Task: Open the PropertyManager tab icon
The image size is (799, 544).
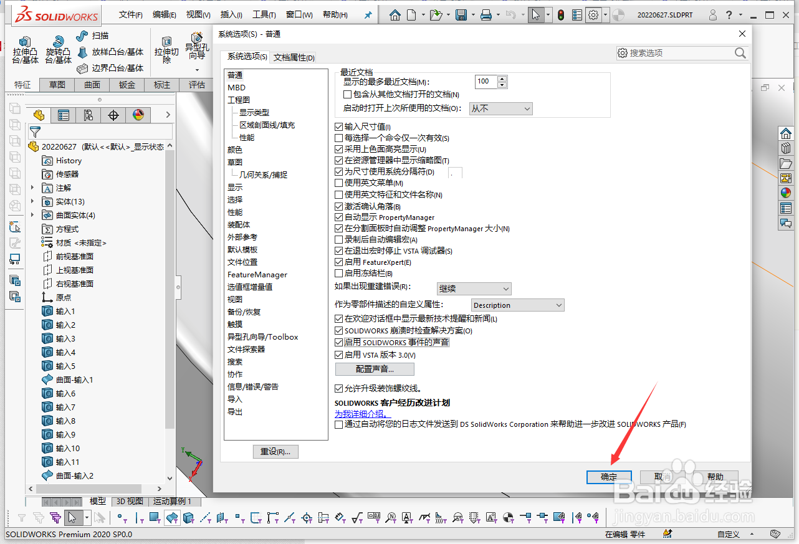Action: [64, 115]
